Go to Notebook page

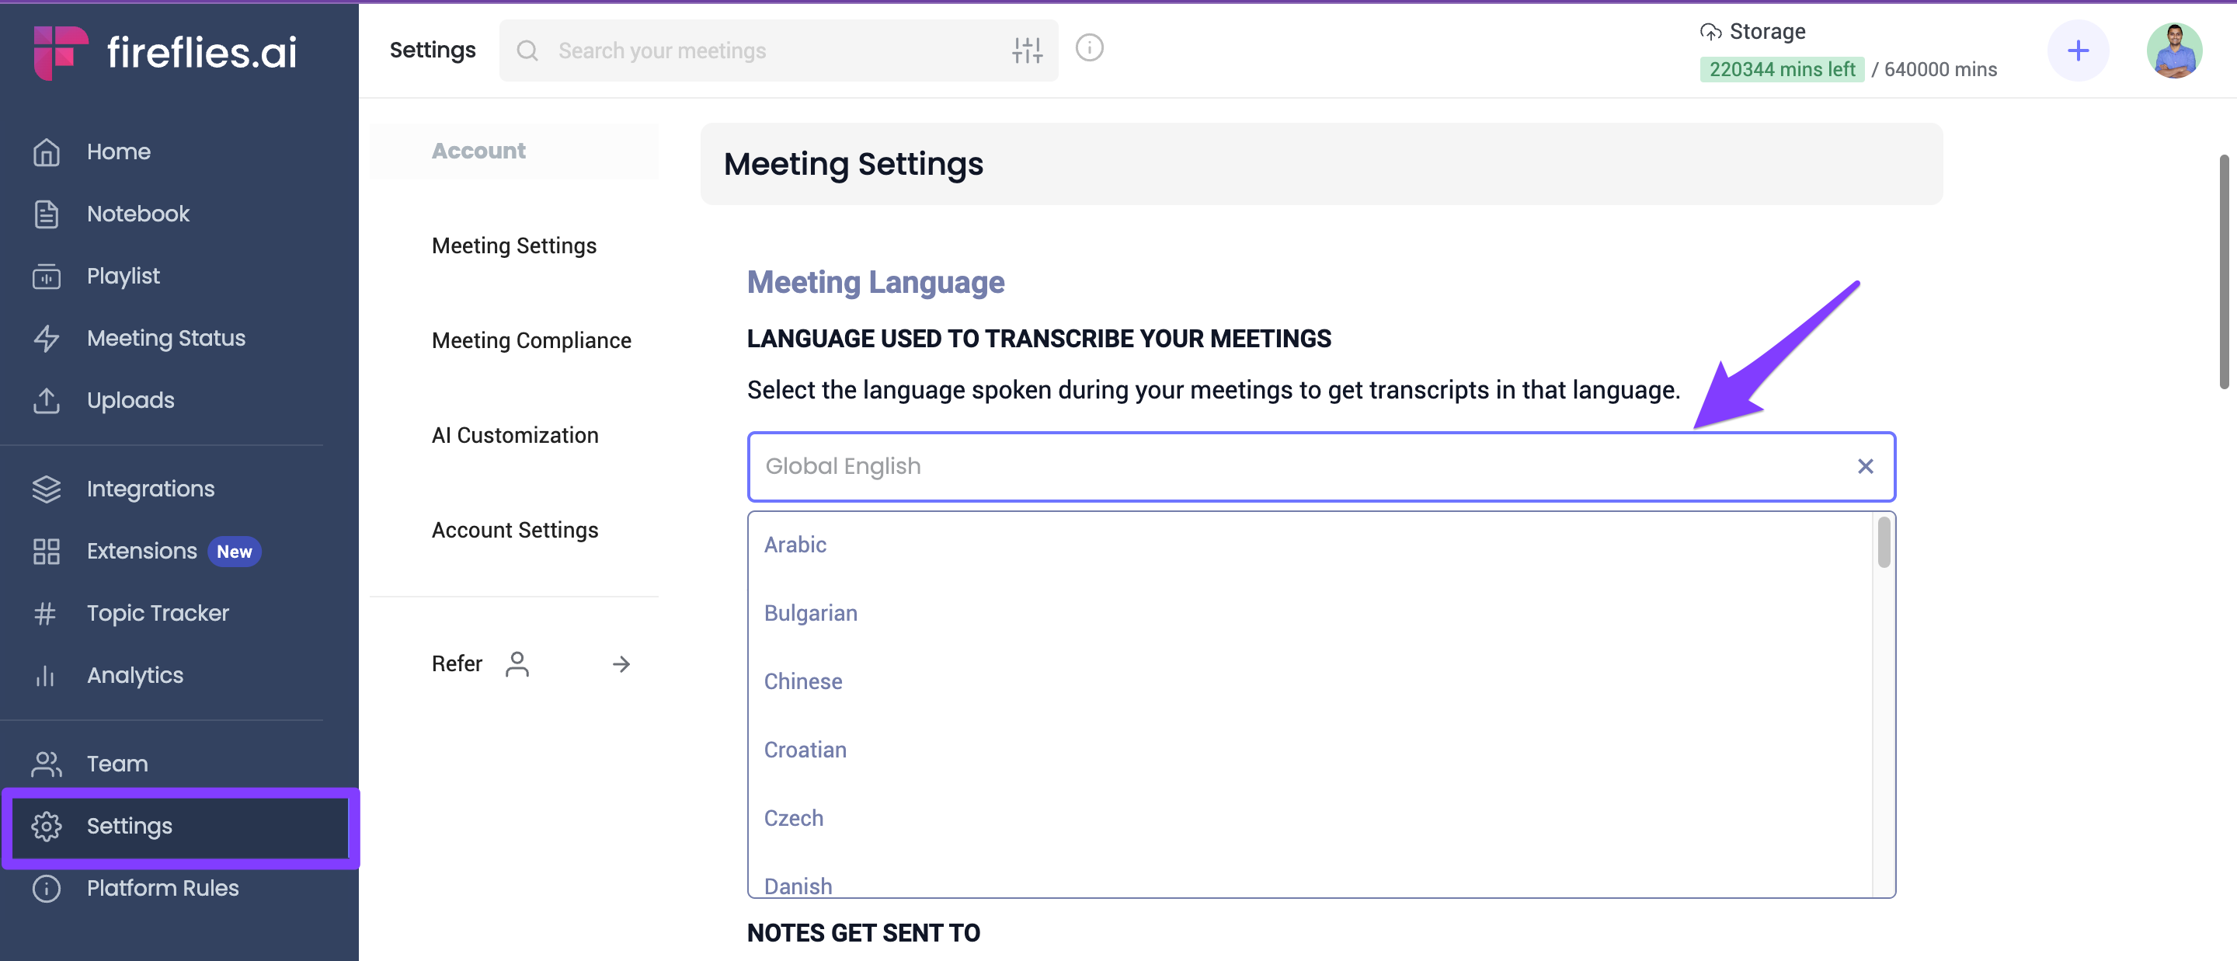pyautogui.click(x=138, y=214)
